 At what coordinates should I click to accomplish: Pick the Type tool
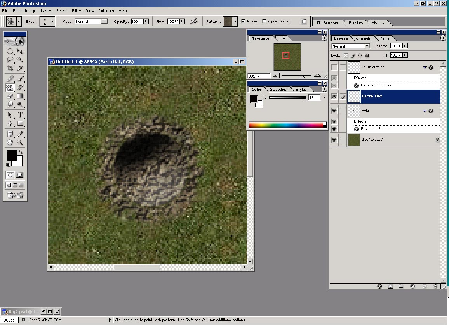(x=20, y=115)
